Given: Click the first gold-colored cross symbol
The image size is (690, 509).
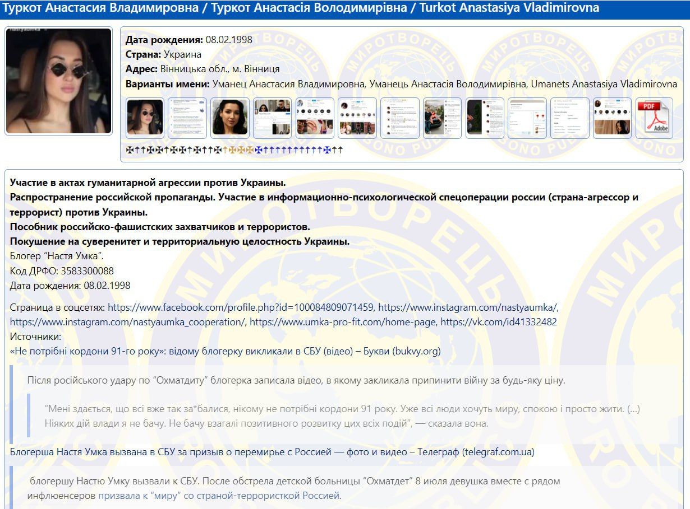Looking at the screenshot, I should 226,150.
